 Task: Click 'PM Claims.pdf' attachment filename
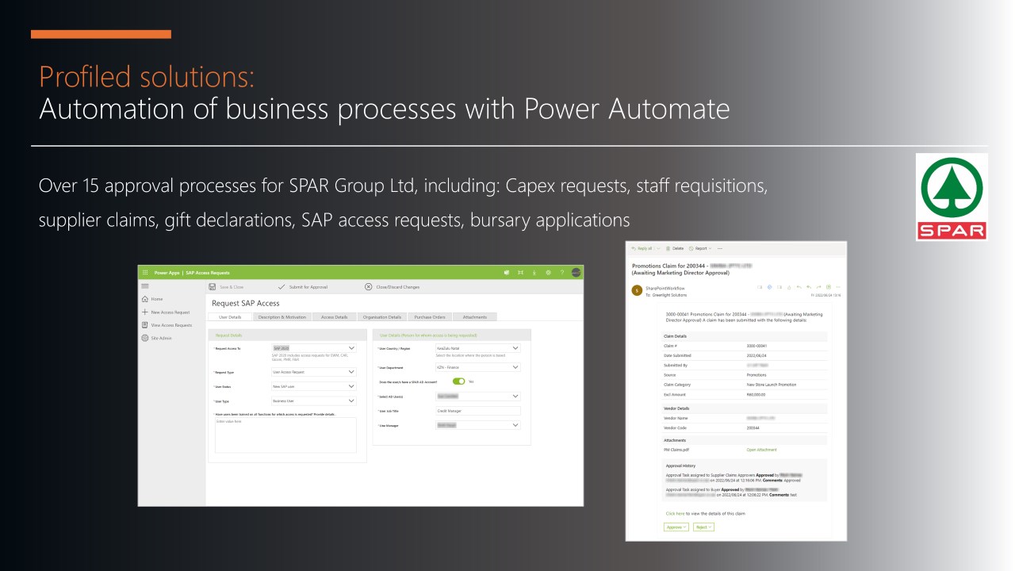676,450
